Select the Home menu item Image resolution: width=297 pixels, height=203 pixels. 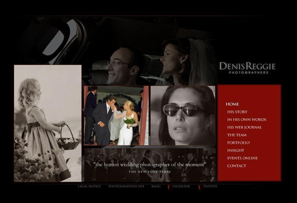click(232, 104)
